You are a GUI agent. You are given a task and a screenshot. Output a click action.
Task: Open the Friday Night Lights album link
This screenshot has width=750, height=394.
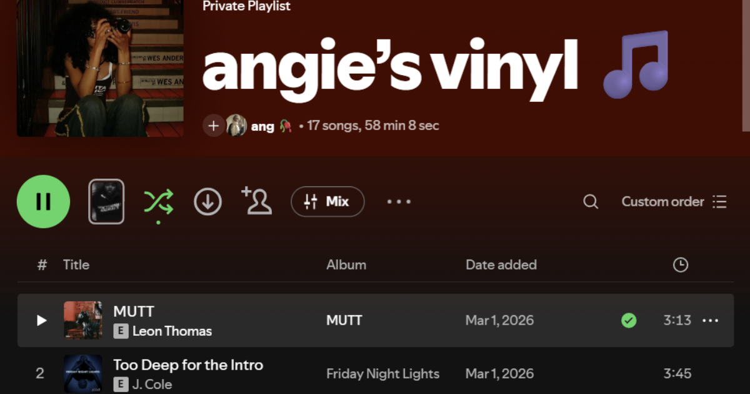pyautogui.click(x=382, y=373)
